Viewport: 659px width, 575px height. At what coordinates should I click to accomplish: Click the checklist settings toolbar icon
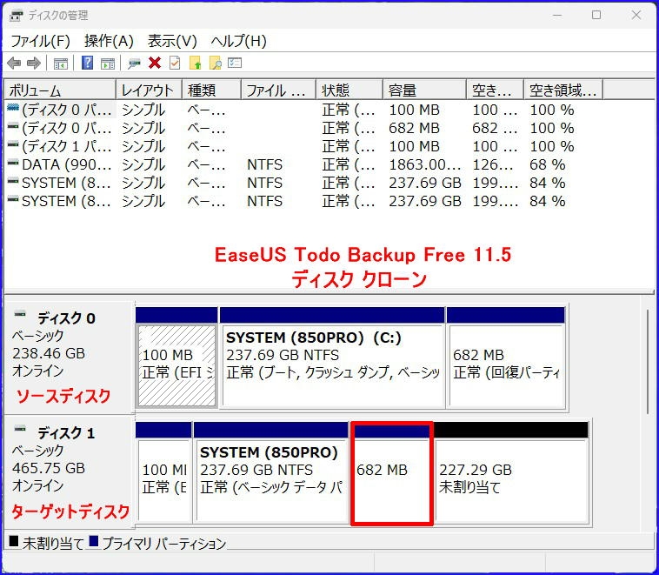pyautogui.click(x=235, y=64)
